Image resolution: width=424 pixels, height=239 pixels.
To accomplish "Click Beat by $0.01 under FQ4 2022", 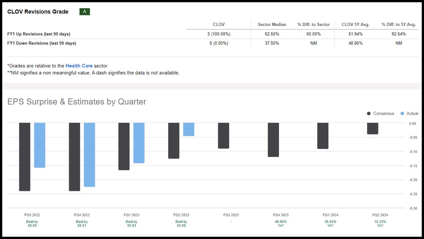I will click(x=82, y=223).
